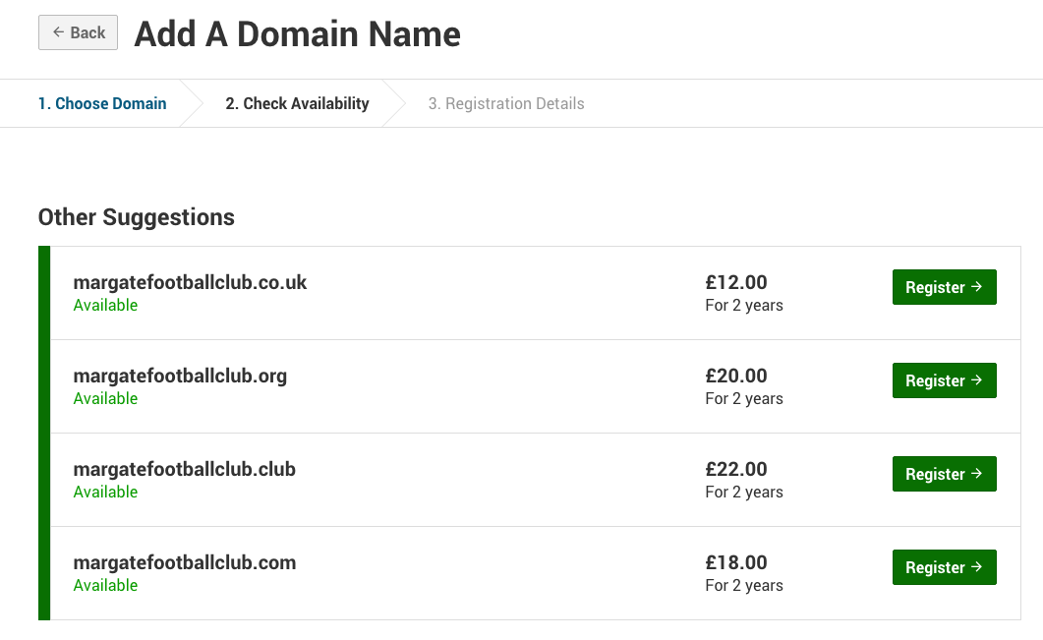Viewport: 1043px width, 640px height.
Task: Select the margatefootballclub.club domain name text
Action: pos(184,469)
